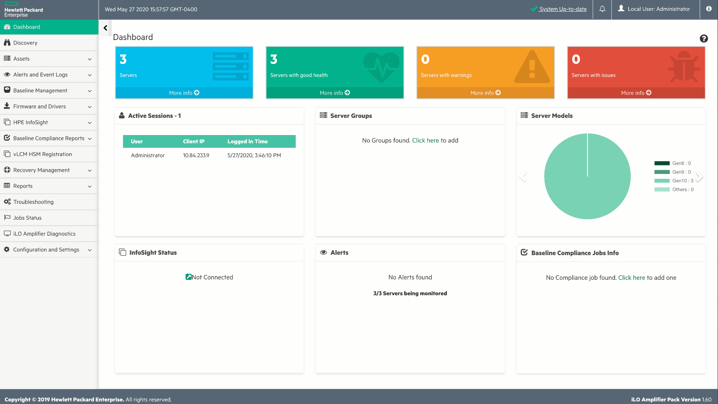Click the InfoSight Not Connected status icon

click(188, 277)
